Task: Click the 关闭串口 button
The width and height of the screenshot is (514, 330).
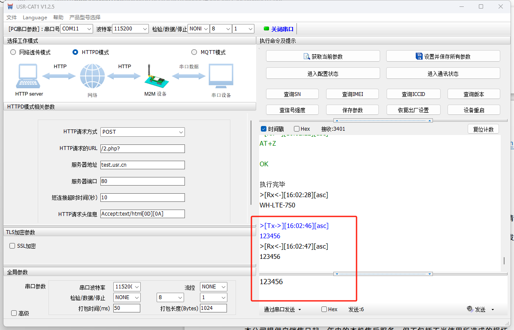Action: tap(282, 29)
